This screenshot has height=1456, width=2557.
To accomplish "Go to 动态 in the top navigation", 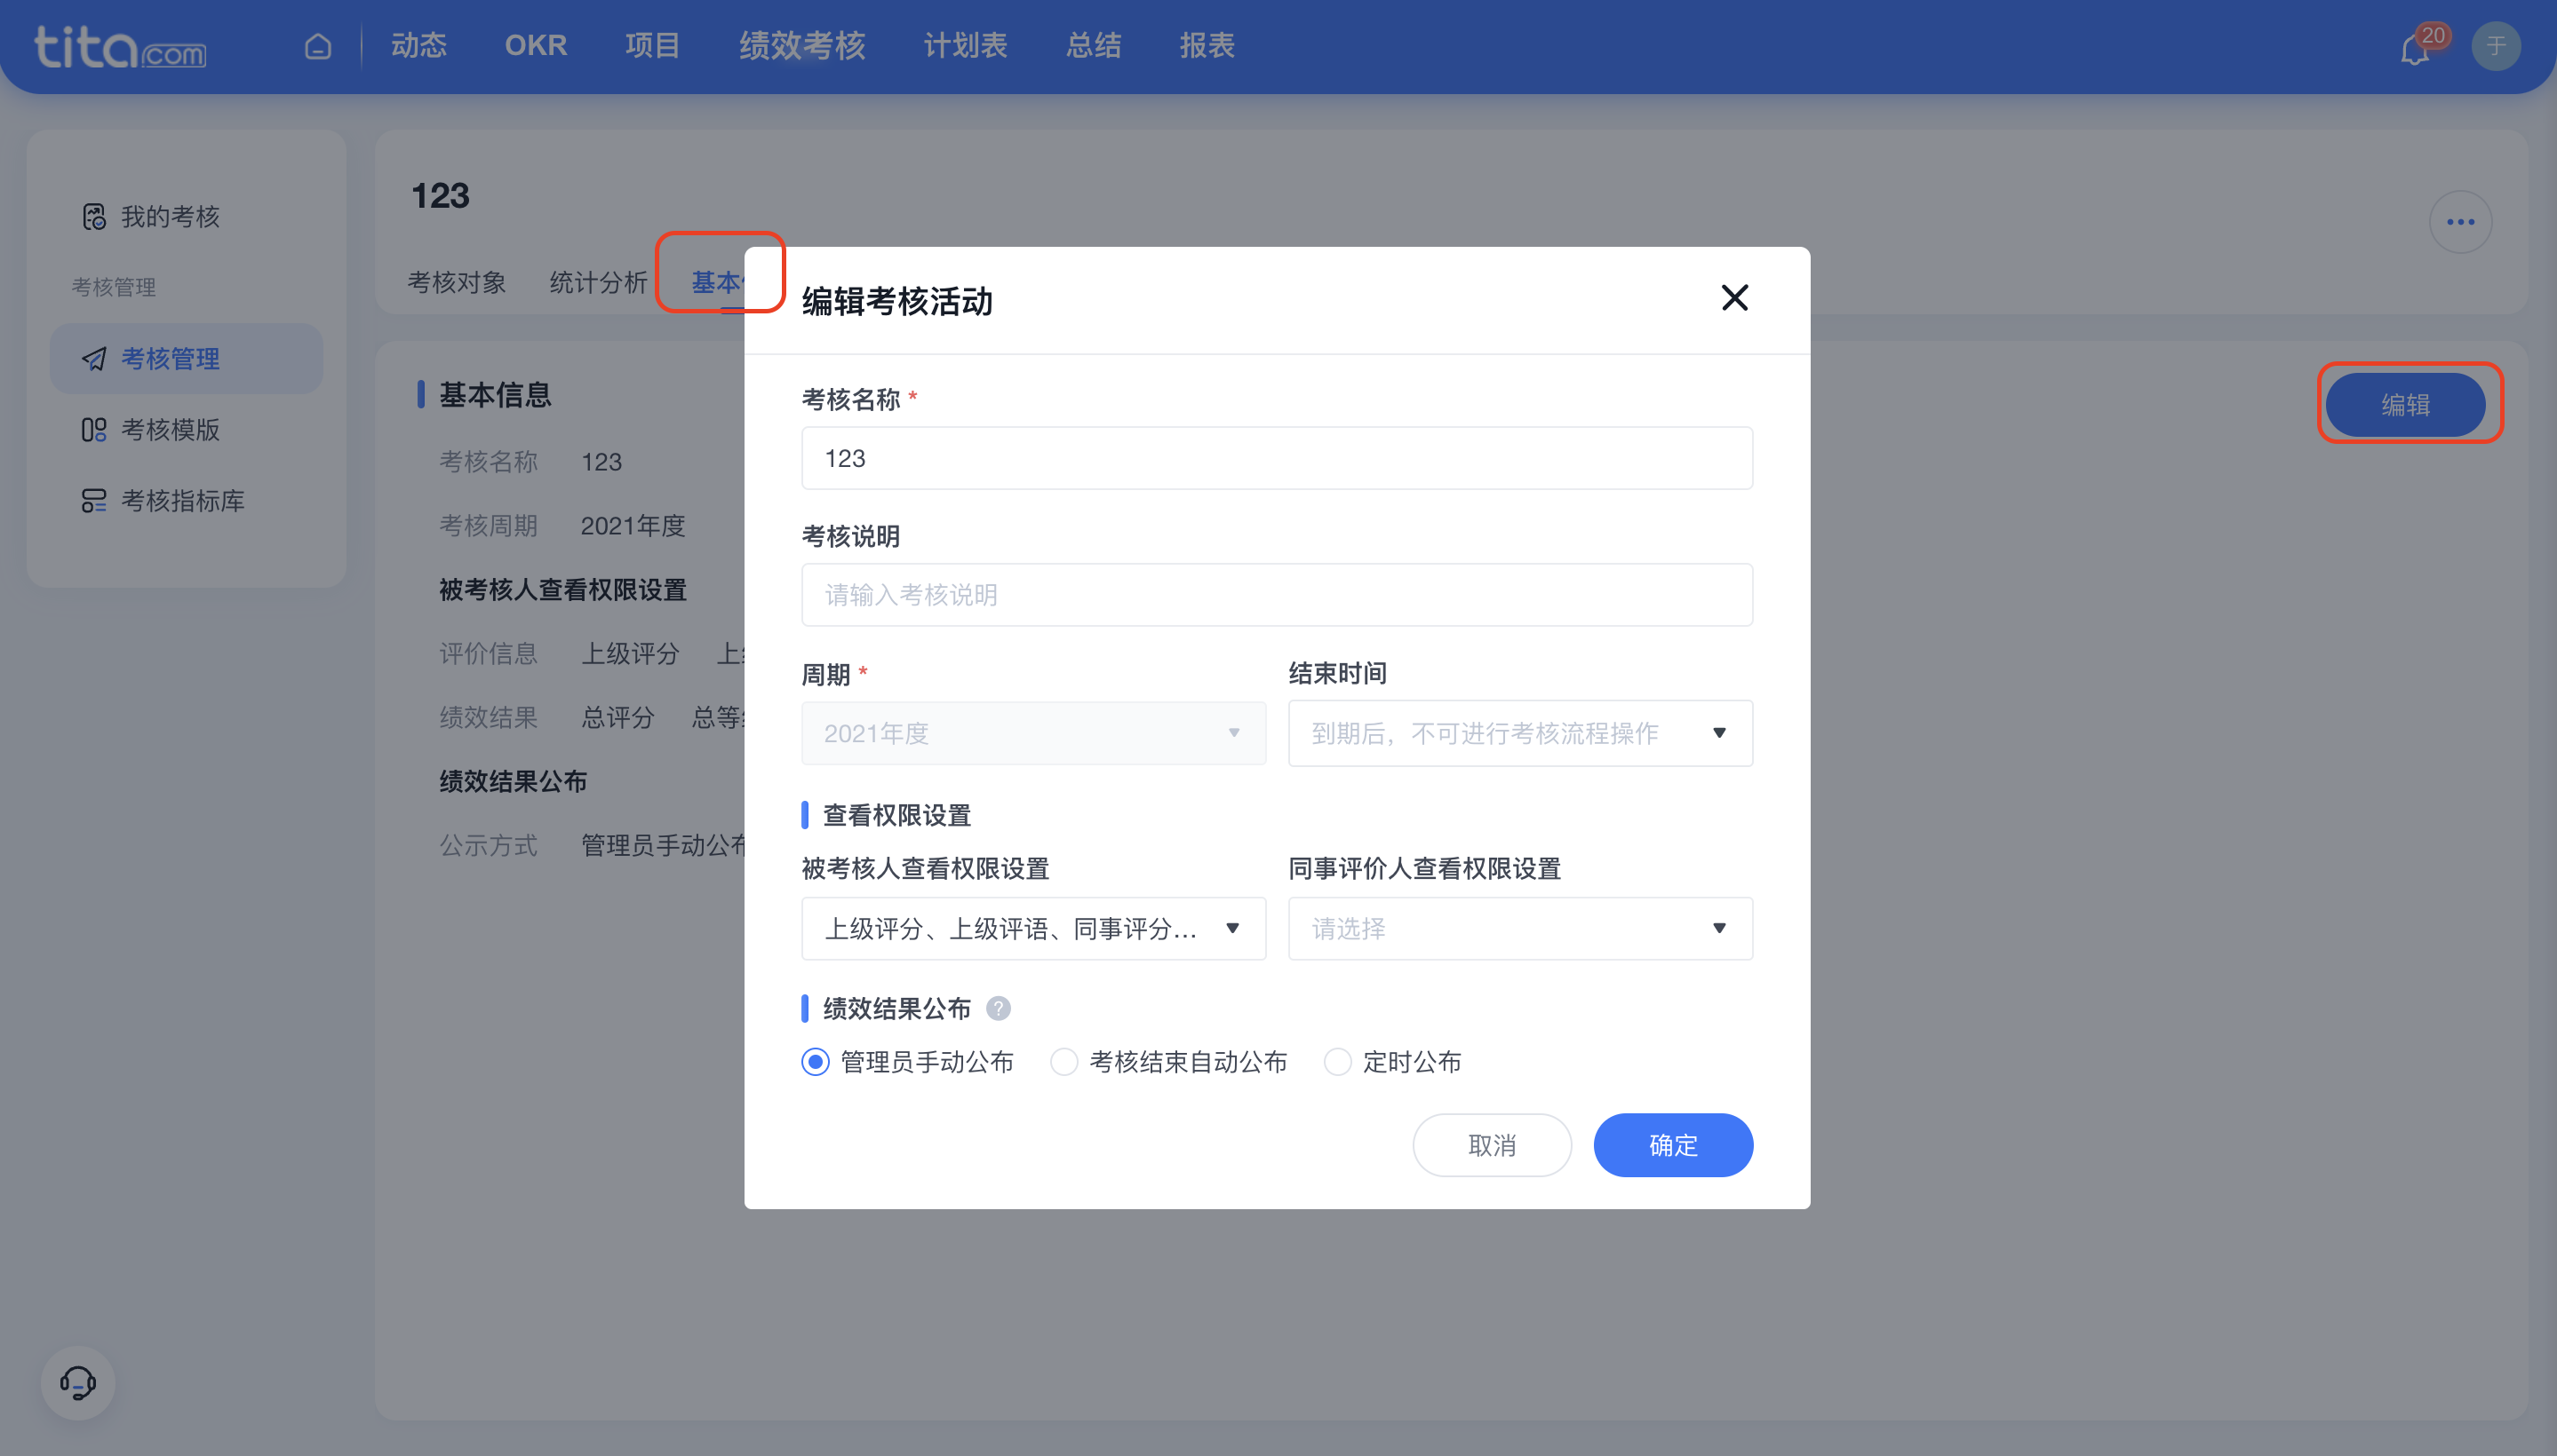I will tap(418, 46).
